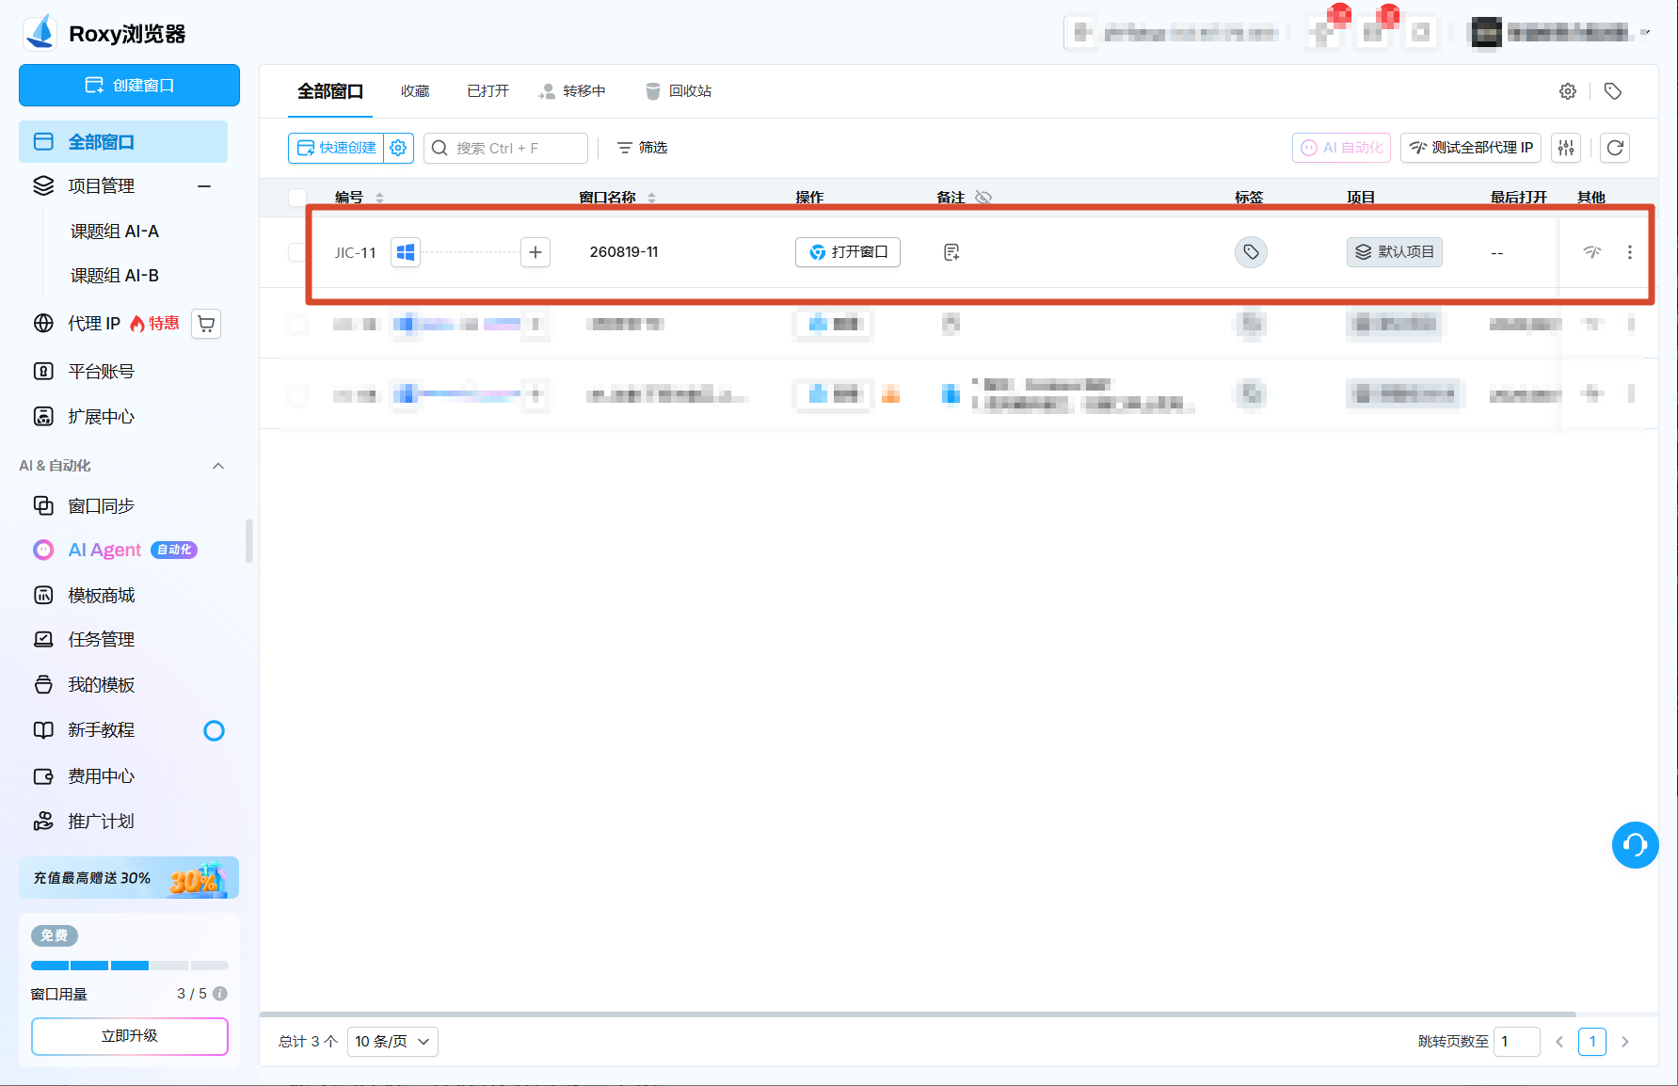This screenshot has width=1678, height=1086.
Task: Go to the next page arrow
Action: click(1625, 1042)
